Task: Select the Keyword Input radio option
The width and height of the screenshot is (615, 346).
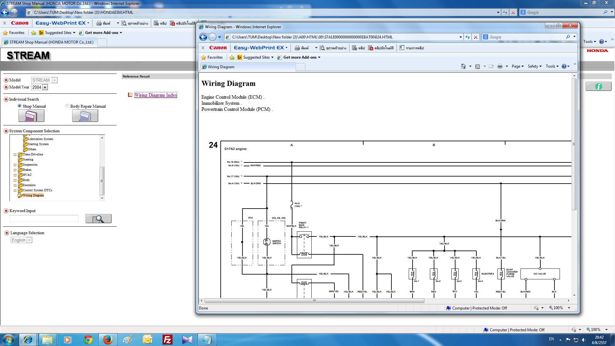Action: 6,211
